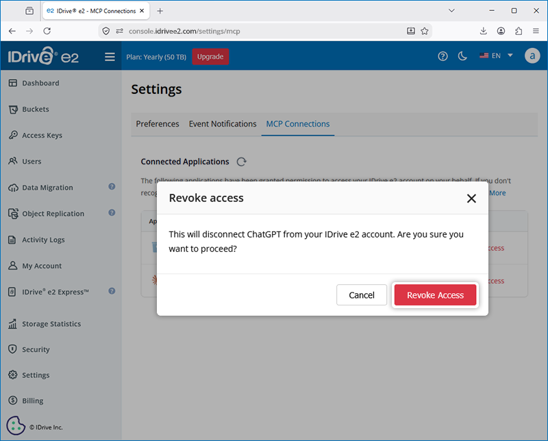Image resolution: width=548 pixels, height=441 pixels.
Task: Open the hamburger sidebar menu icon
Action: [x=110, y=57]
